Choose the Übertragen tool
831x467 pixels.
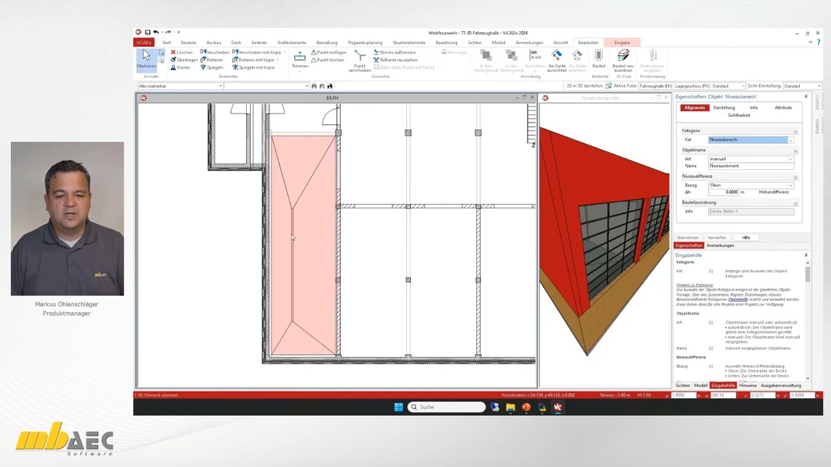coord(184,60)
